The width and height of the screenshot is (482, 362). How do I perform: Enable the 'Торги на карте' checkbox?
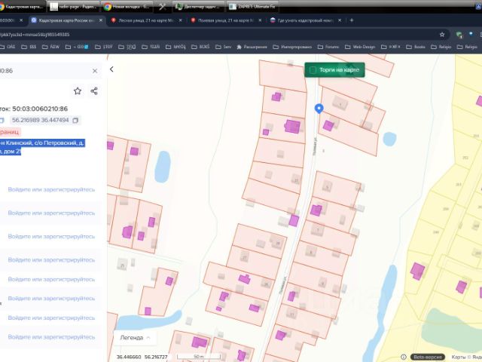(313, 70)
